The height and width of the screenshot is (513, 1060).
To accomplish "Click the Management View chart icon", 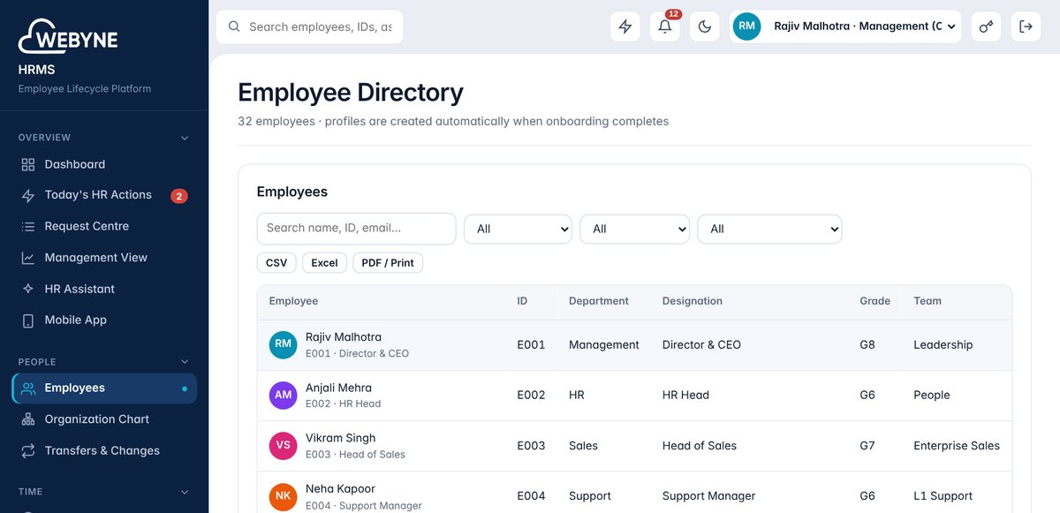I will click(x=28, y=258).
